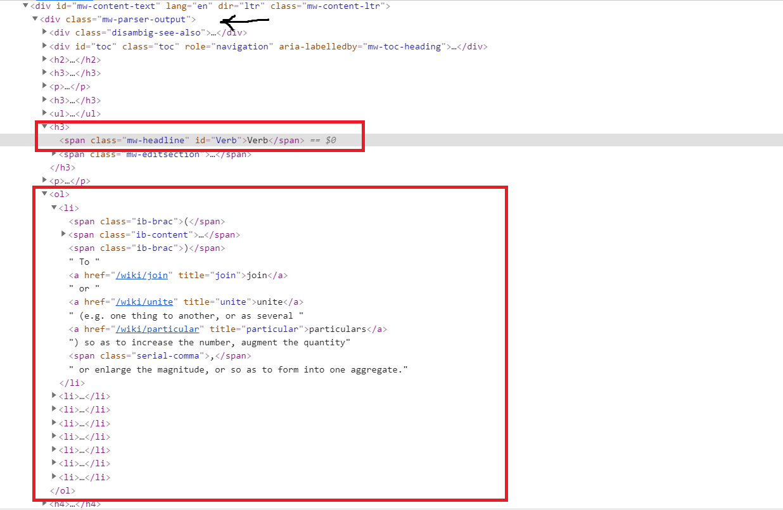The image size is (783, 510).
Task: Collapse the mw-parser-output div node
Action: 35,19
